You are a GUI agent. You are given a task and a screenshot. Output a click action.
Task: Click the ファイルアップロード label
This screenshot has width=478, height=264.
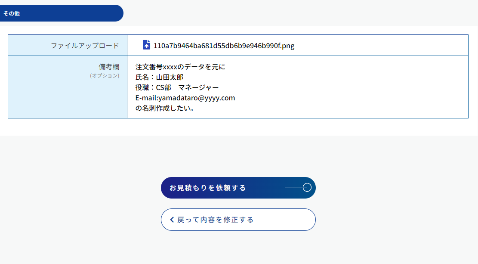(x=85, y=46)
